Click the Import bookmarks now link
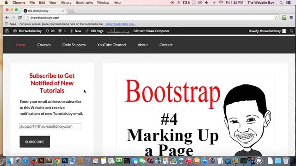This screenshot has width=296, height=166. pyautogui.click(x=121, y=24)
